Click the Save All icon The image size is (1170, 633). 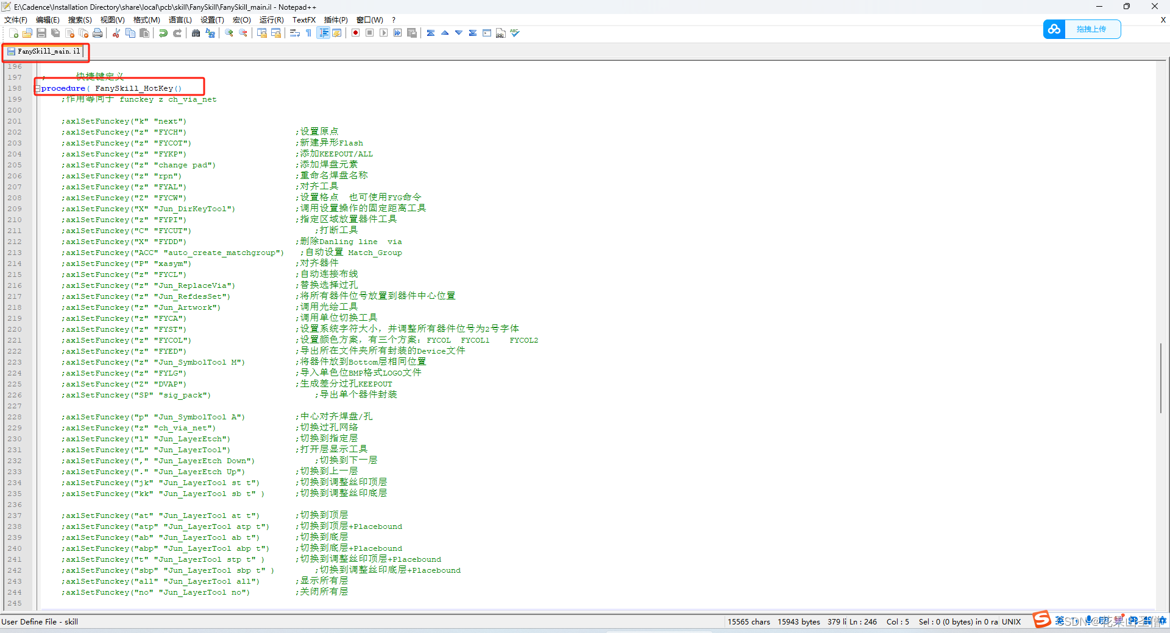pyautogui.click(x=55, y=33)
